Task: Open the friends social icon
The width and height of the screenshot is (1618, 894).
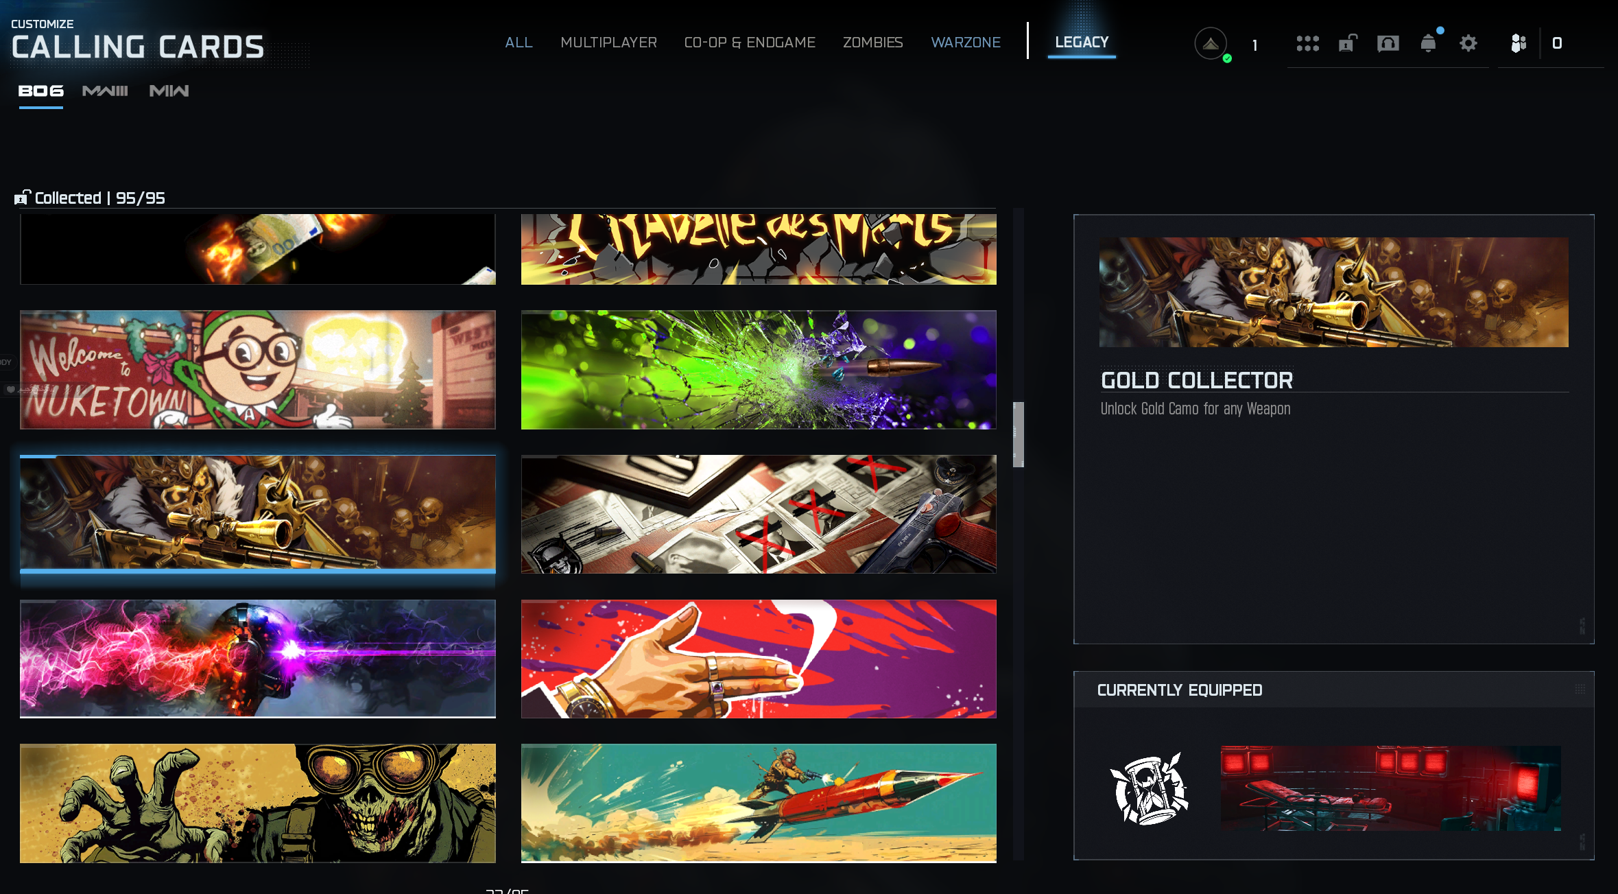Action: point(1519,43)
